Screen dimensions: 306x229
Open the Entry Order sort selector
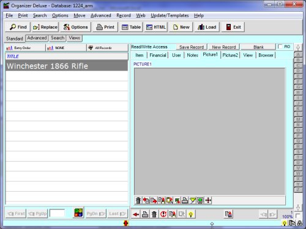(x=25, y=48)
